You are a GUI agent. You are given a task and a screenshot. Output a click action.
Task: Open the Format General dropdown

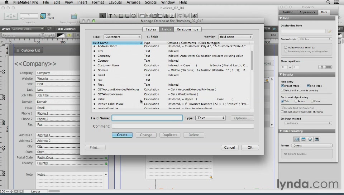pyautogui.click(x=312, y=146)
